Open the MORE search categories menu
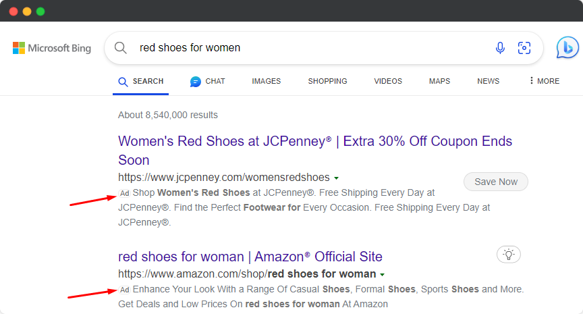583x314 pixels. 545,81
